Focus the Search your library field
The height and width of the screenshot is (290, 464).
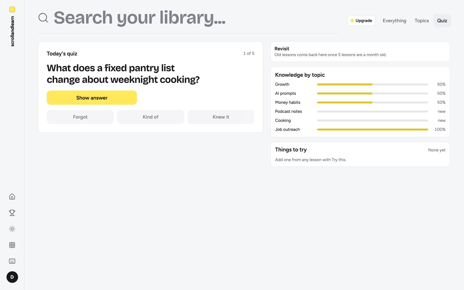pyautogui.click(x=188, y=18)
